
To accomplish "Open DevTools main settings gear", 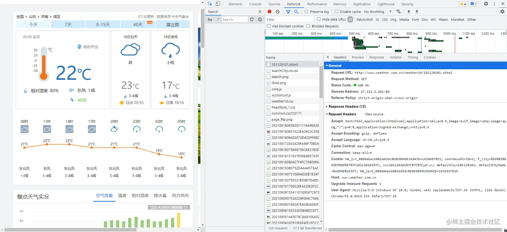I will [x=486, y=4].
